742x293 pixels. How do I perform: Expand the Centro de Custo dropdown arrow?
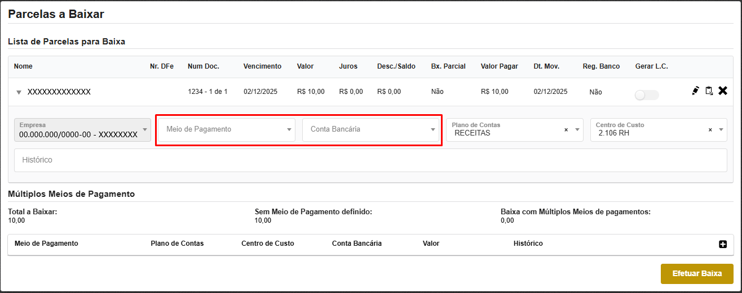click(720, 130)
